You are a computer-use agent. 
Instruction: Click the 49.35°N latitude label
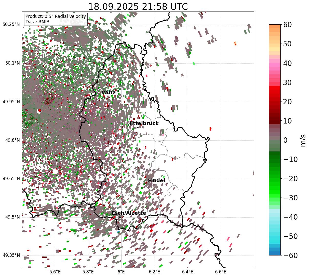point(11,255)
